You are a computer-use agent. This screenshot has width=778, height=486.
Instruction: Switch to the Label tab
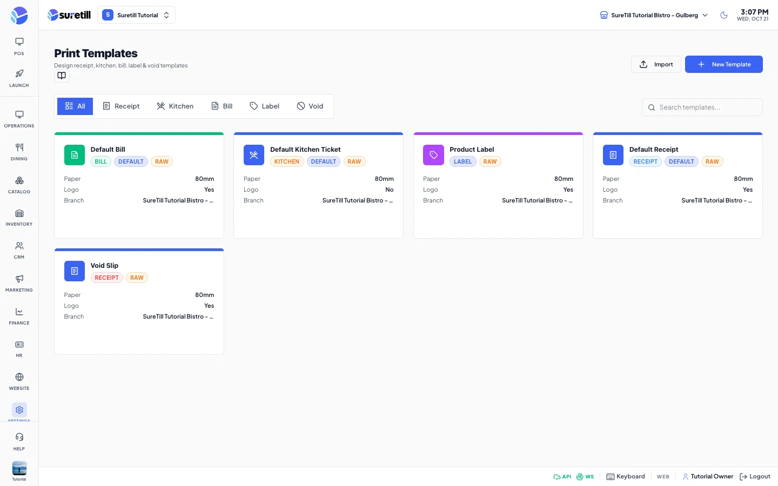(x=264, y=106)
